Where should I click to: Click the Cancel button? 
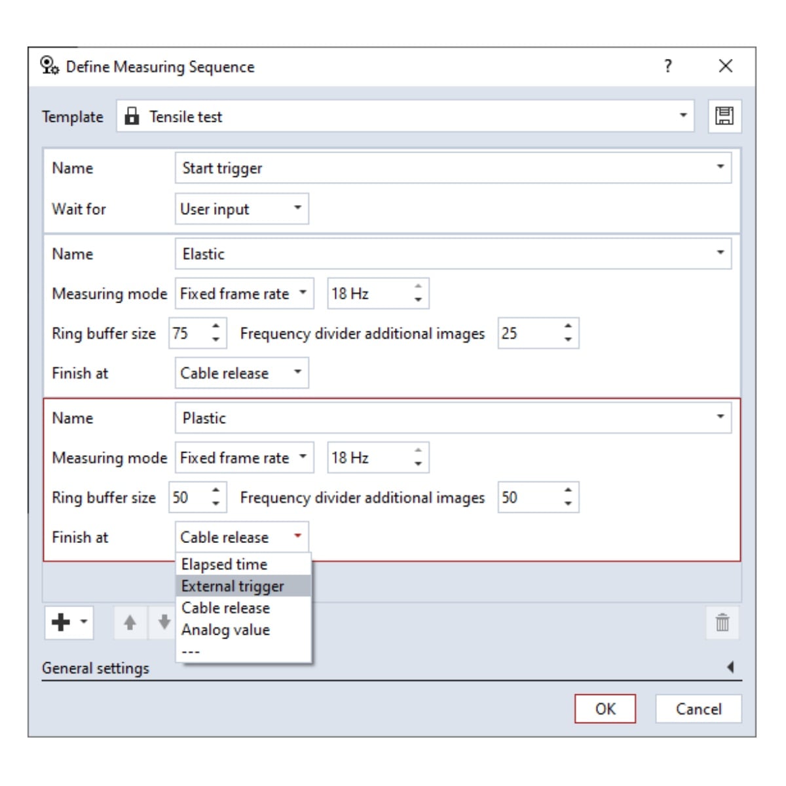(698, 709)
